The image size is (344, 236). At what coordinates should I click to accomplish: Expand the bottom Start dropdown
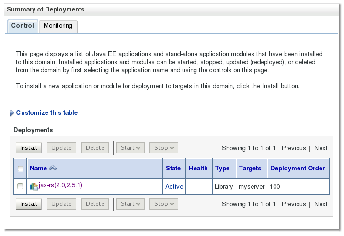tap(130, 204)
